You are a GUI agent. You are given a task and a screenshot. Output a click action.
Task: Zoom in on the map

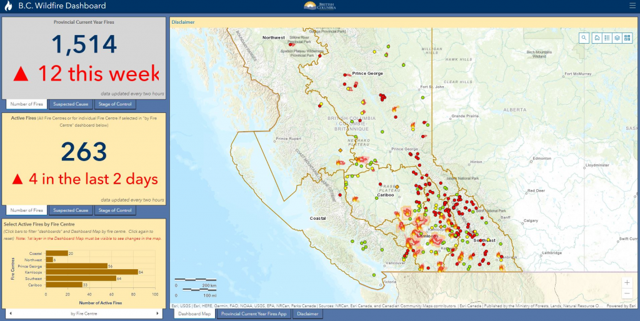[x=627, y=282]
